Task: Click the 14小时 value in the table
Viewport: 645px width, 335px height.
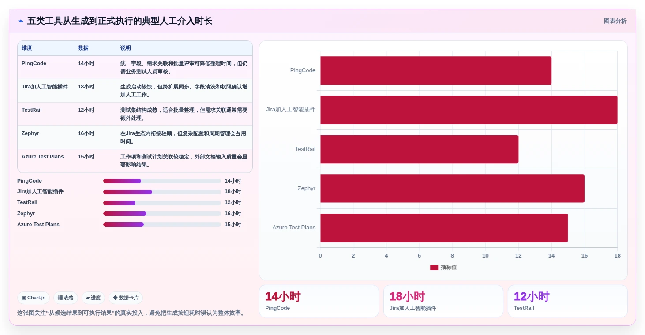Action: click(86, 63)
